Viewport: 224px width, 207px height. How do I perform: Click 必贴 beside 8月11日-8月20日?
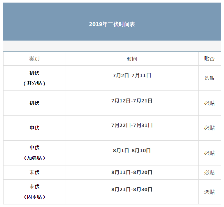209,173
